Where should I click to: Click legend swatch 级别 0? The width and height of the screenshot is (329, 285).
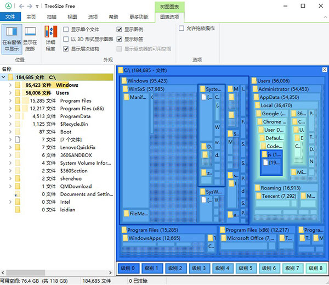pyautogui.click(x=128, y=268)
